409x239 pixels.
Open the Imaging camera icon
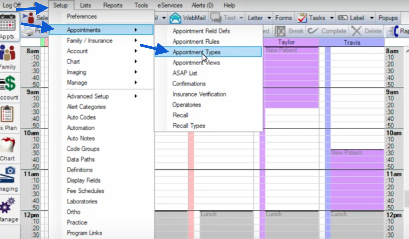[x=8, y=175]
